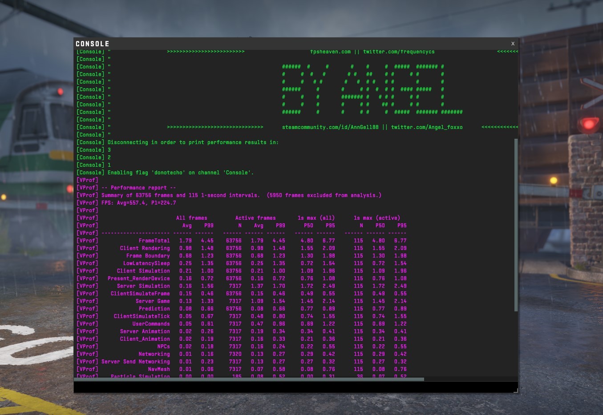
Task: Click the 'NavMesh' row label
Action: pos(159,369)
